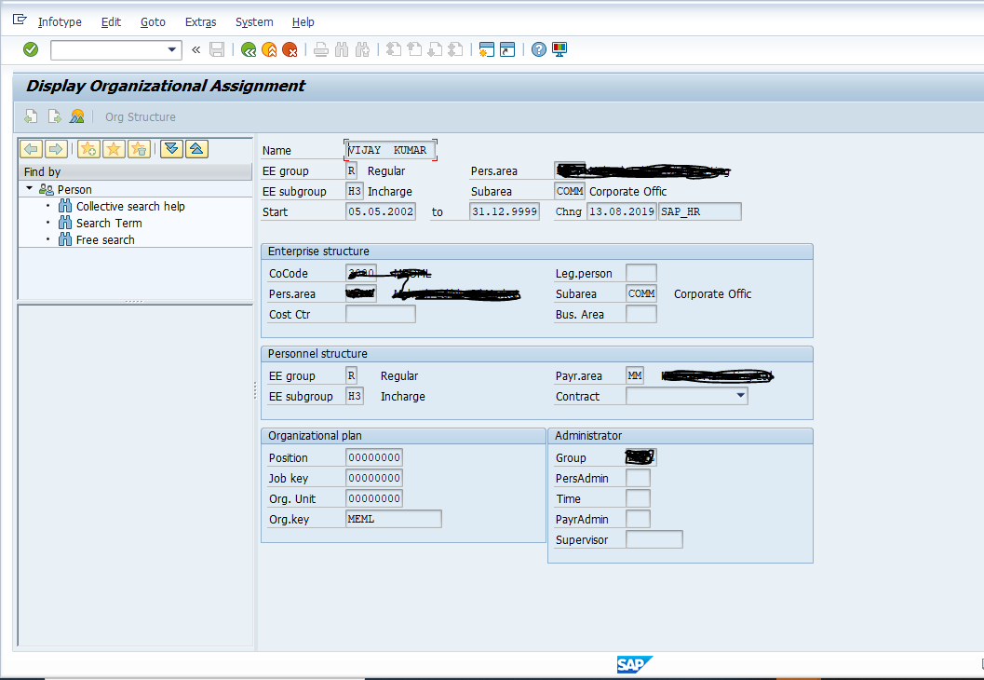Click the Create New Session icon
Screen dimensions: 984x680
pos(487,49)
